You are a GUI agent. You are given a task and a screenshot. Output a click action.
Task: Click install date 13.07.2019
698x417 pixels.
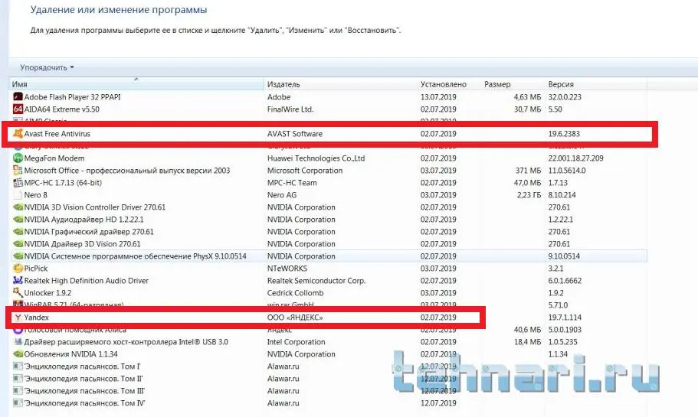point(438,97)
